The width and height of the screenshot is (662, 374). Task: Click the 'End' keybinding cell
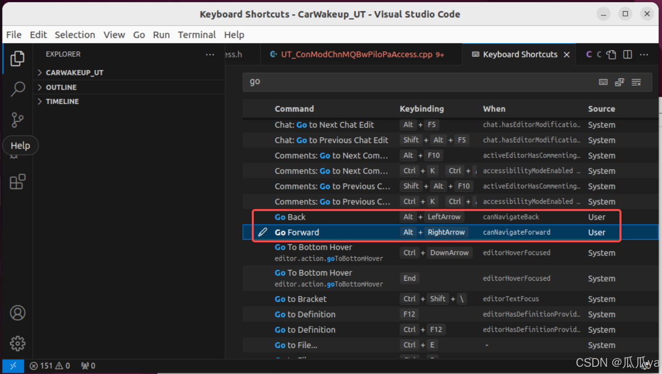[x=410, y=278]
